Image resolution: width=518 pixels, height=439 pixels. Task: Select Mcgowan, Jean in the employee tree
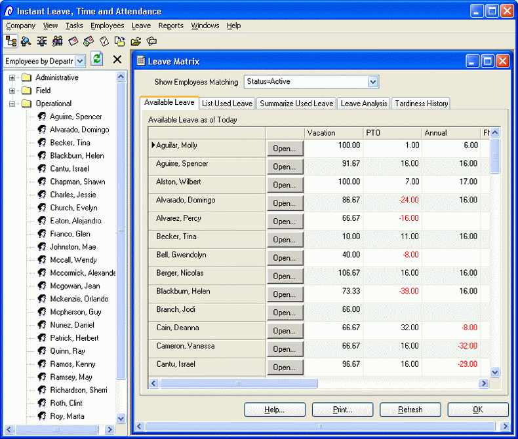click(x=75, y=286)
